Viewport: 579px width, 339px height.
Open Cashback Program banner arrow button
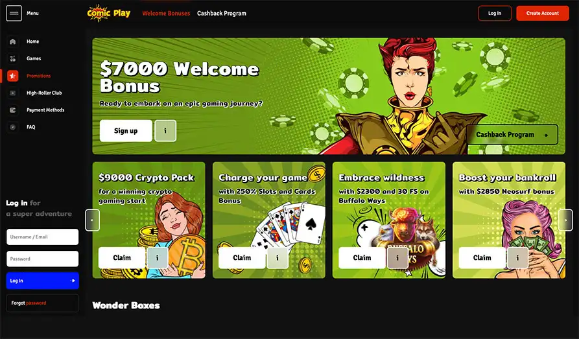pyautogui.click(x=512, y=135)
